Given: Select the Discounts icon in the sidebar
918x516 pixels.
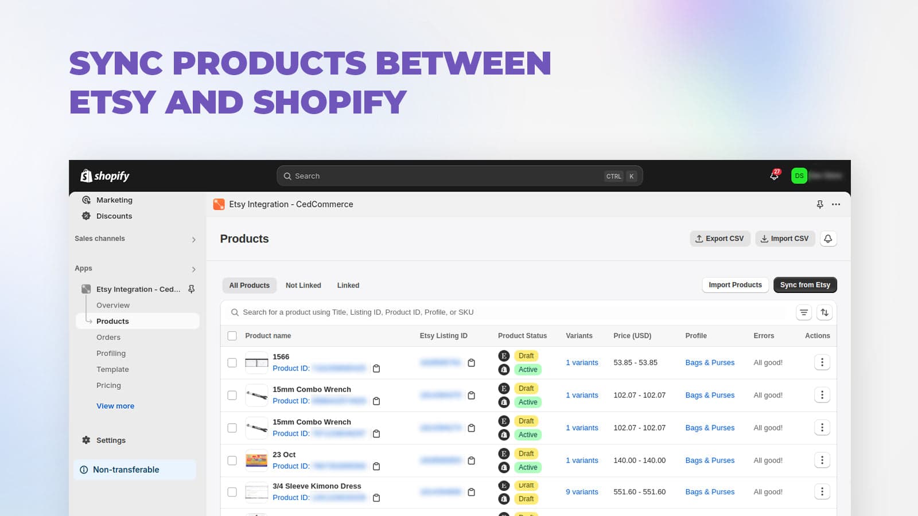Looking at the screenshot, I should click(86, 216).
